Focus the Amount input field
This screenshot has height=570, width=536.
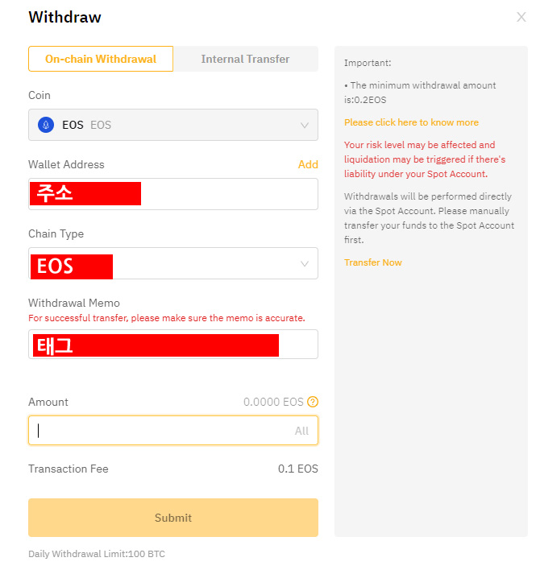click(x=173, y=431)
